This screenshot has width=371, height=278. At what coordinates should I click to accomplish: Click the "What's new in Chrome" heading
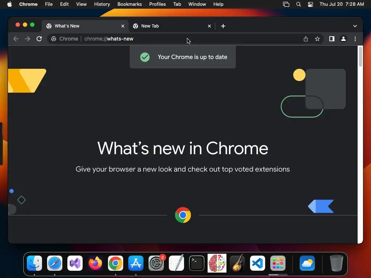183,148
